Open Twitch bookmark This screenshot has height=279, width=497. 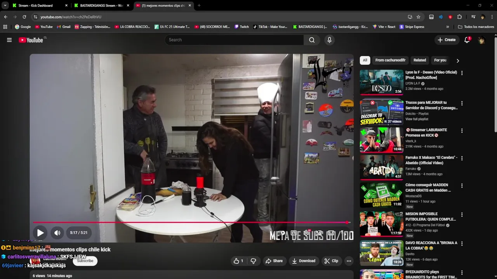coord(242,27)
